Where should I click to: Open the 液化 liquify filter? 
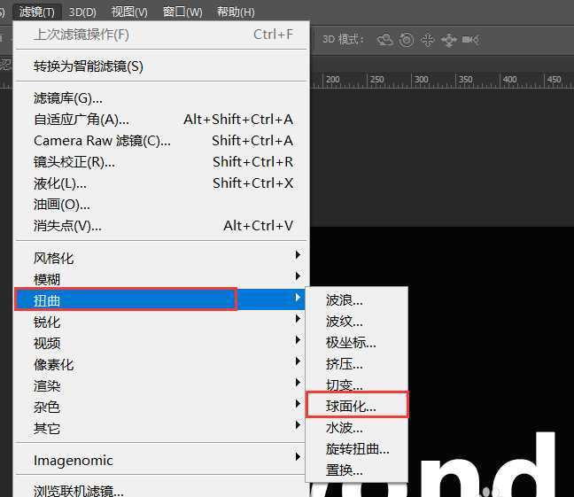click(x=60, y=182)
